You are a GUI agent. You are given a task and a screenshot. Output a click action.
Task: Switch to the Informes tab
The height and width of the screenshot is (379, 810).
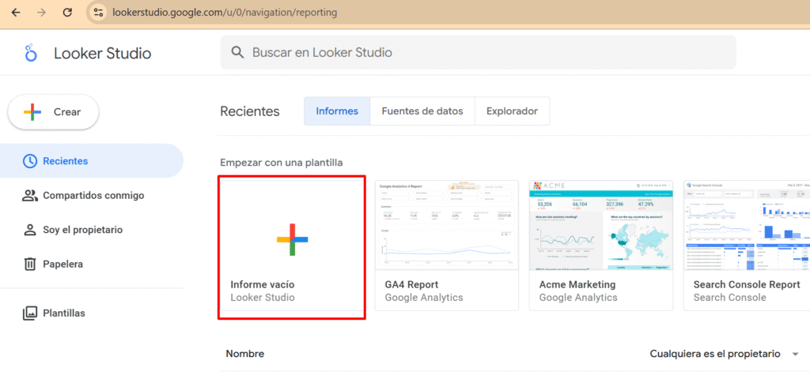pyautogui.click(x=337, y=111)
